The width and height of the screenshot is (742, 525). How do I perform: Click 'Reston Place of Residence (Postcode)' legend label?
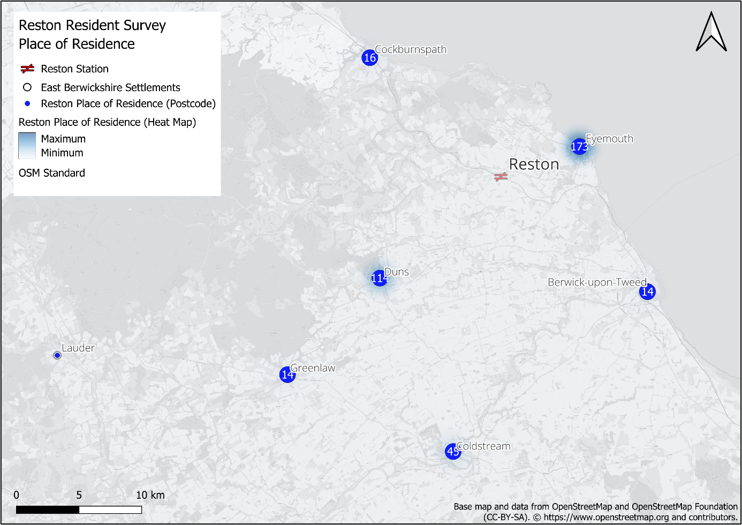[x=128, y=103]
